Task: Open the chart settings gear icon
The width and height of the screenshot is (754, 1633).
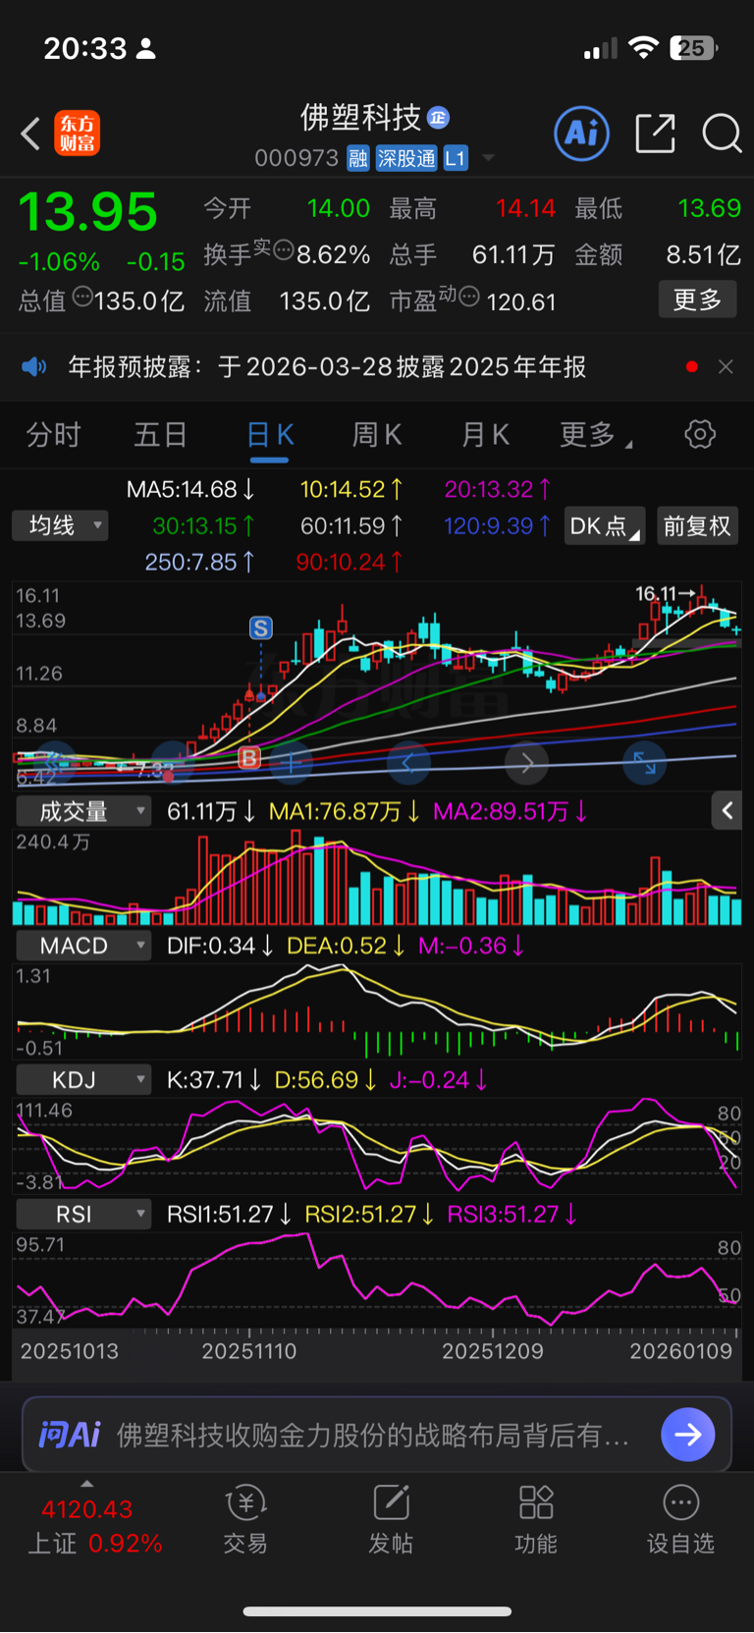Action: pyautogui.click(x=700, y=434)
